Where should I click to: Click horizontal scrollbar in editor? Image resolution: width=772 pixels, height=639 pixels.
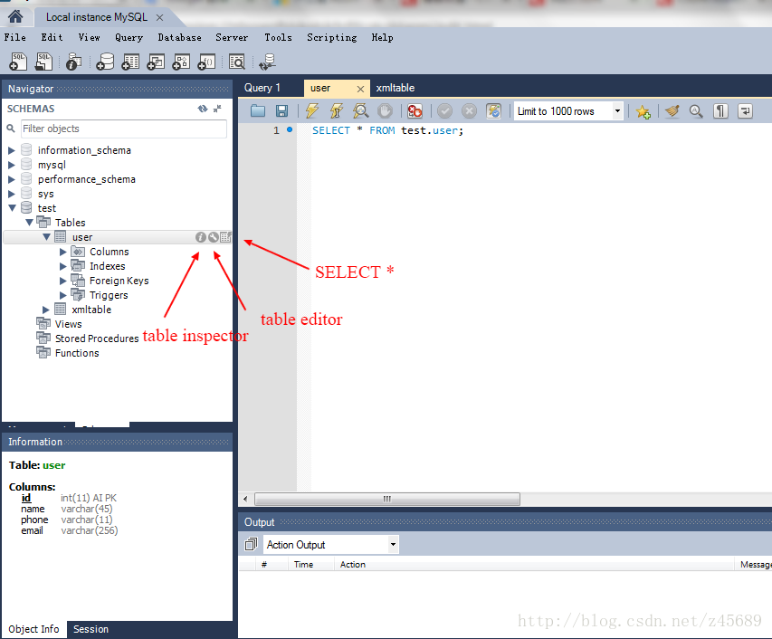tap(387, 499)
